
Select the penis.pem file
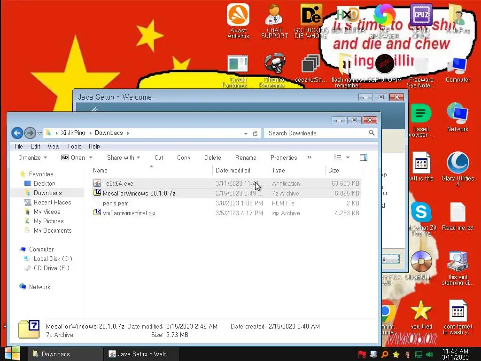(226, 203)
